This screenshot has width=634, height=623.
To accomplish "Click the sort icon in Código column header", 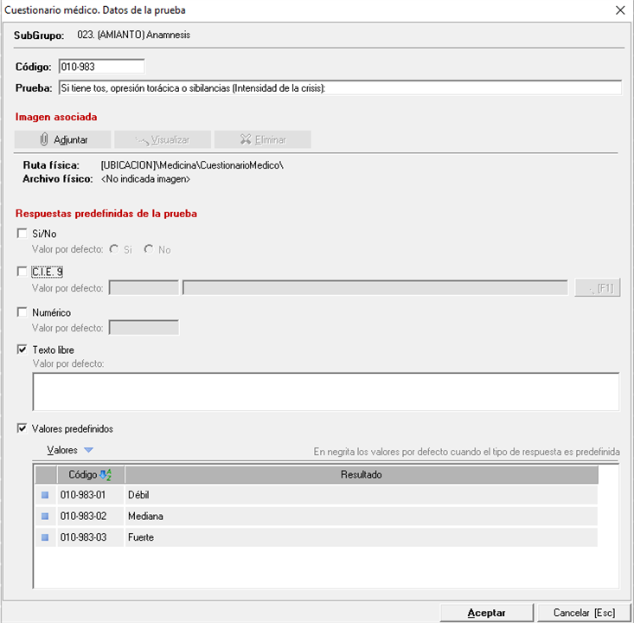I will [x=106, y=474].
